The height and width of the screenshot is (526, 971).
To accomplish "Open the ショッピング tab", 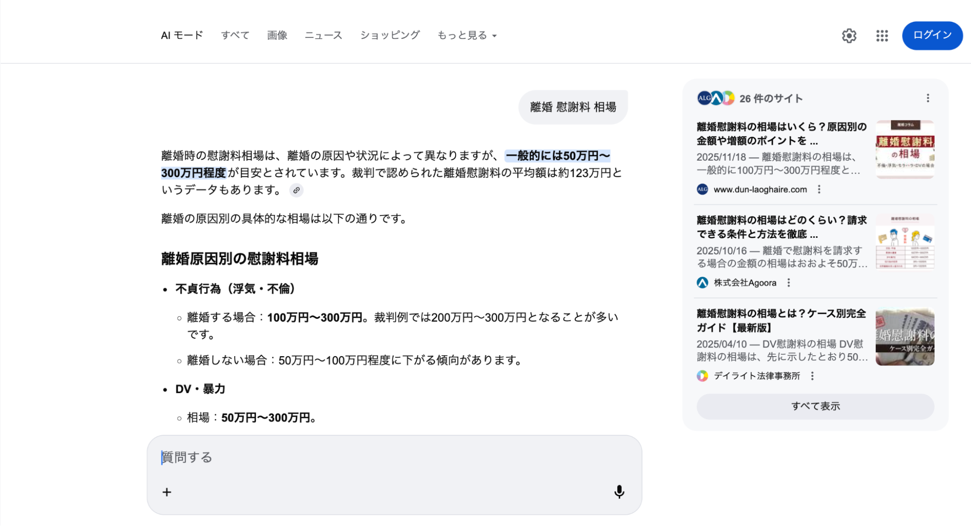I will pyautogui.click(x=390, y=35).
